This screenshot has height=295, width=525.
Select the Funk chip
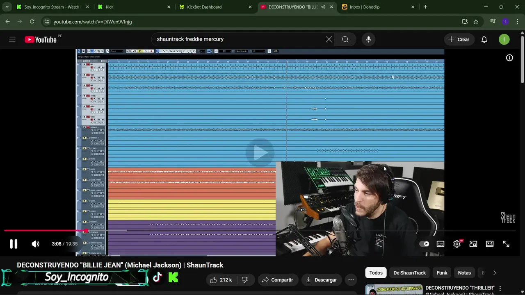click(442, 273)
